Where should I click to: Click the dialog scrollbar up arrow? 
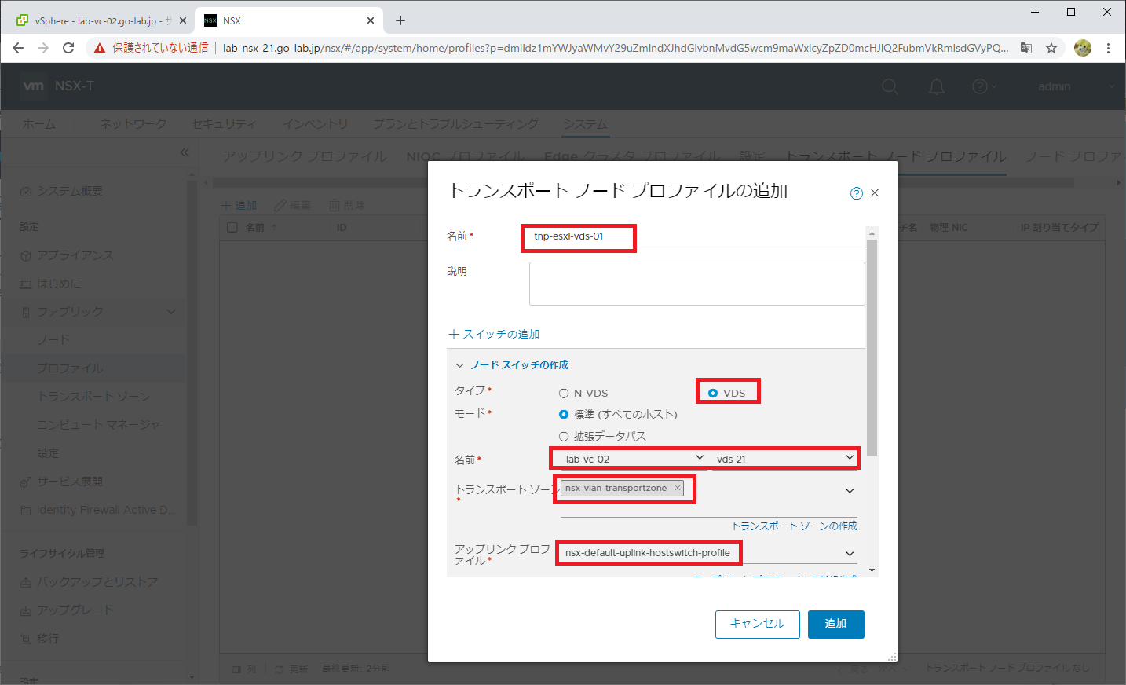pos(872,233)
